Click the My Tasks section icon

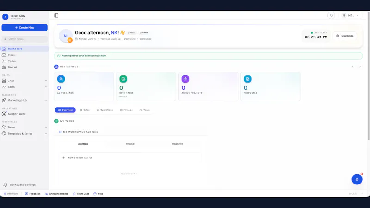pos(56,121)
